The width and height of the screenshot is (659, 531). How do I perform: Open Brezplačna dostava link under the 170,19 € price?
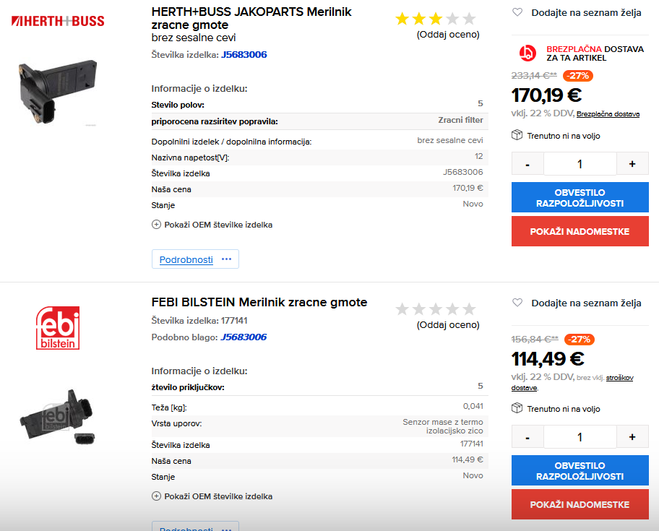pos(608,114)
